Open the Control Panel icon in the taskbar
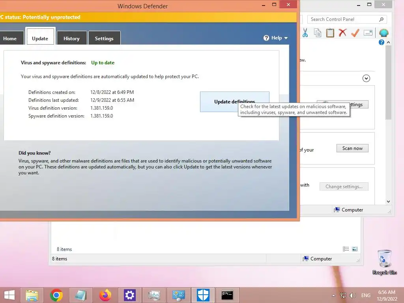 click(x=179, y=295)
